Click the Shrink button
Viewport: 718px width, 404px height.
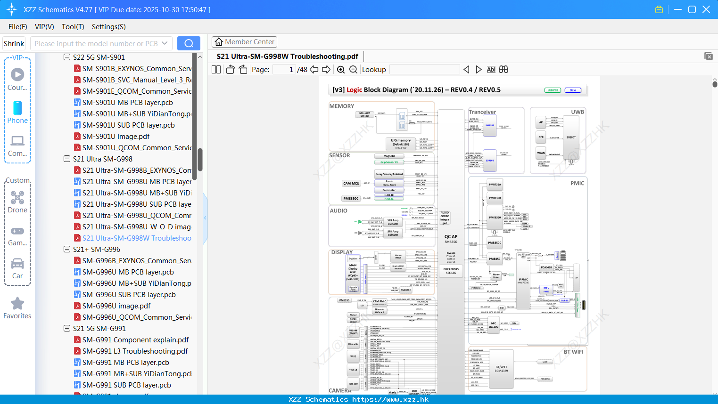pyautogui.click(x=14, y=43)
